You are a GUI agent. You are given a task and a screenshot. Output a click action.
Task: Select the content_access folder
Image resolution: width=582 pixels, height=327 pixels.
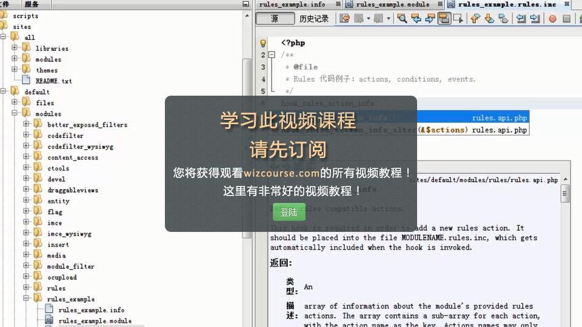point(73,157)
